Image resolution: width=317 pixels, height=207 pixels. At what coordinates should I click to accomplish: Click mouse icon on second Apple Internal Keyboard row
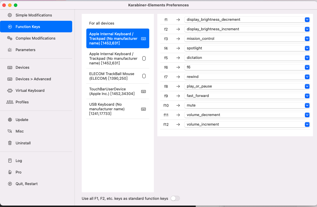tap(144, 58)
